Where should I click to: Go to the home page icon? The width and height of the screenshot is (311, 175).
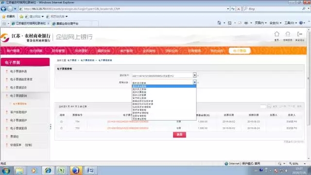[x=276, y=34]
